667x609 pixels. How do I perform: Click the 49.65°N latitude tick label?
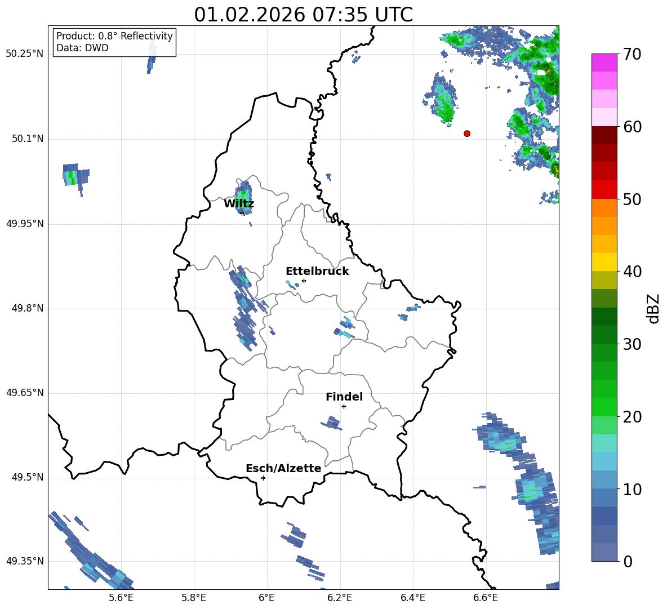point(25,393)
